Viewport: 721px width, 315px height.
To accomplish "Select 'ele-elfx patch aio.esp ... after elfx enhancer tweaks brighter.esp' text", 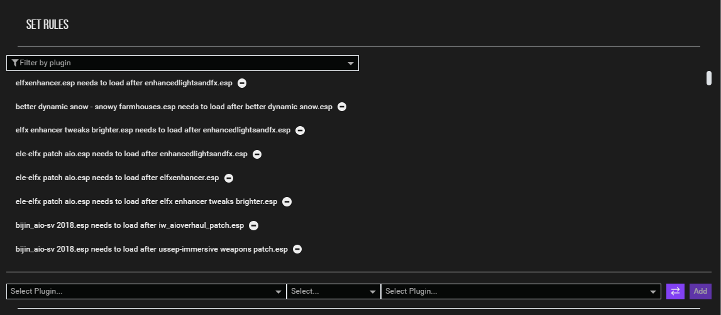I will (x=146, y=201).
